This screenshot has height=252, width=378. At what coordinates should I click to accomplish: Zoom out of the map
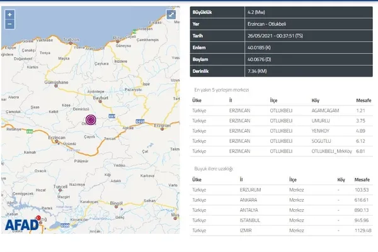(9, 24)
